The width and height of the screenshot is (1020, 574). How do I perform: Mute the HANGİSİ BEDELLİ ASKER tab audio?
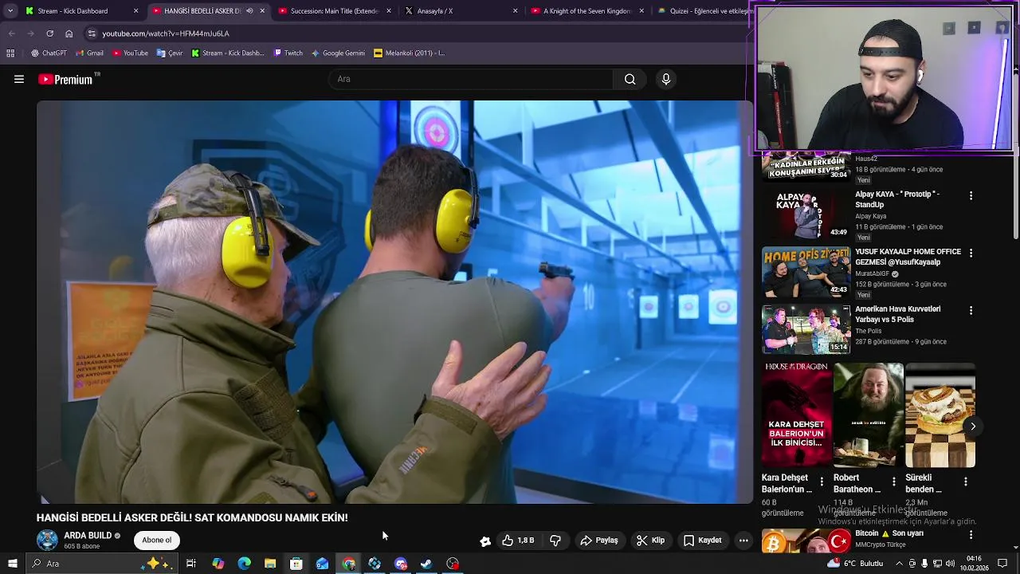[249, 11]
